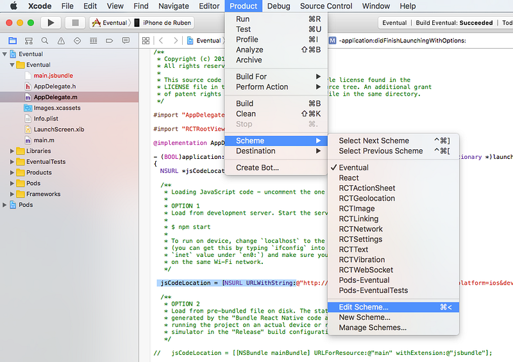This screenshot has height=362, width=513.
Task: Open the Report navigator speech-bubble icon
Action: tap(126, 40)
